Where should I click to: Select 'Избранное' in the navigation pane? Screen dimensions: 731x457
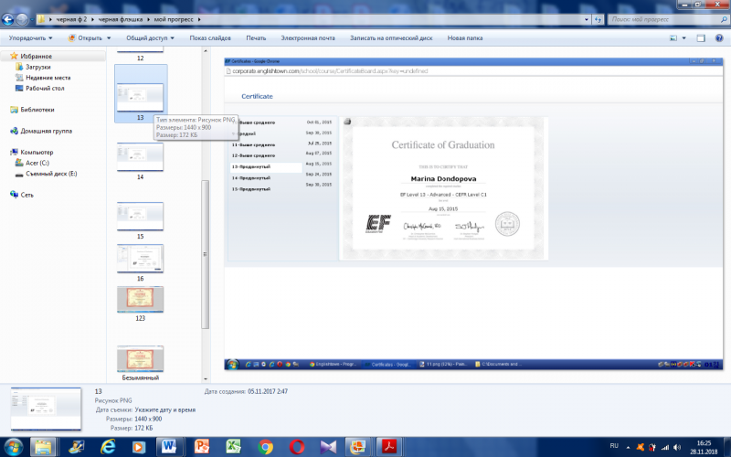point(36,56)
